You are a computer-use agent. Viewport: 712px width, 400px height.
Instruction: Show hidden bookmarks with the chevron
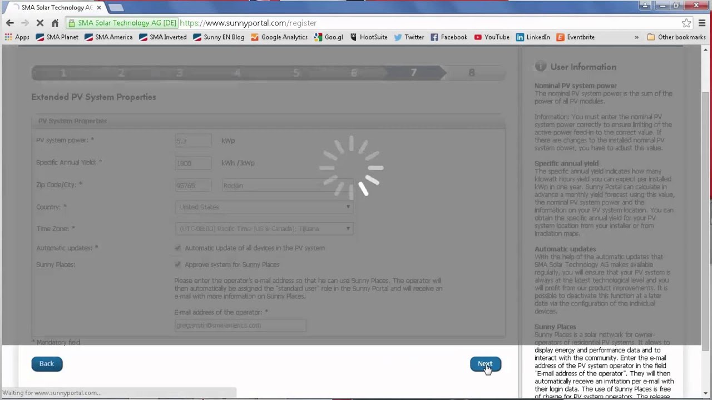[x=636, y=37]
